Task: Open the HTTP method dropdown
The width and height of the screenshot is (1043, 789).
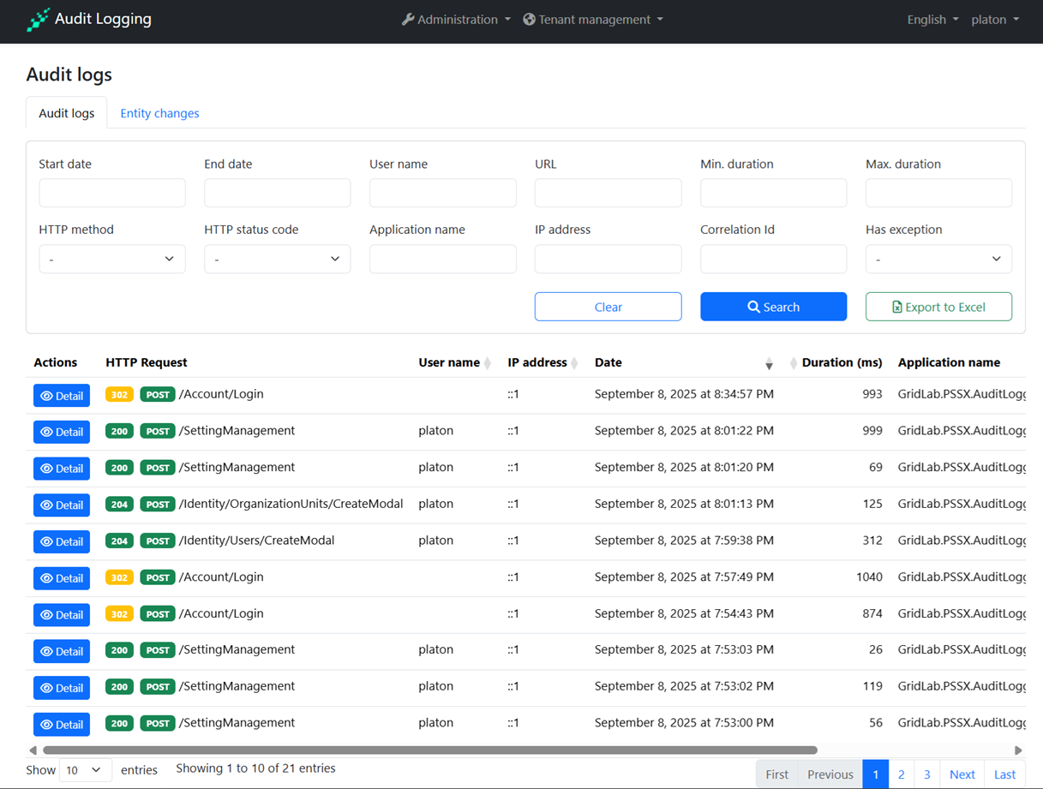Action: tap(112, 259)
